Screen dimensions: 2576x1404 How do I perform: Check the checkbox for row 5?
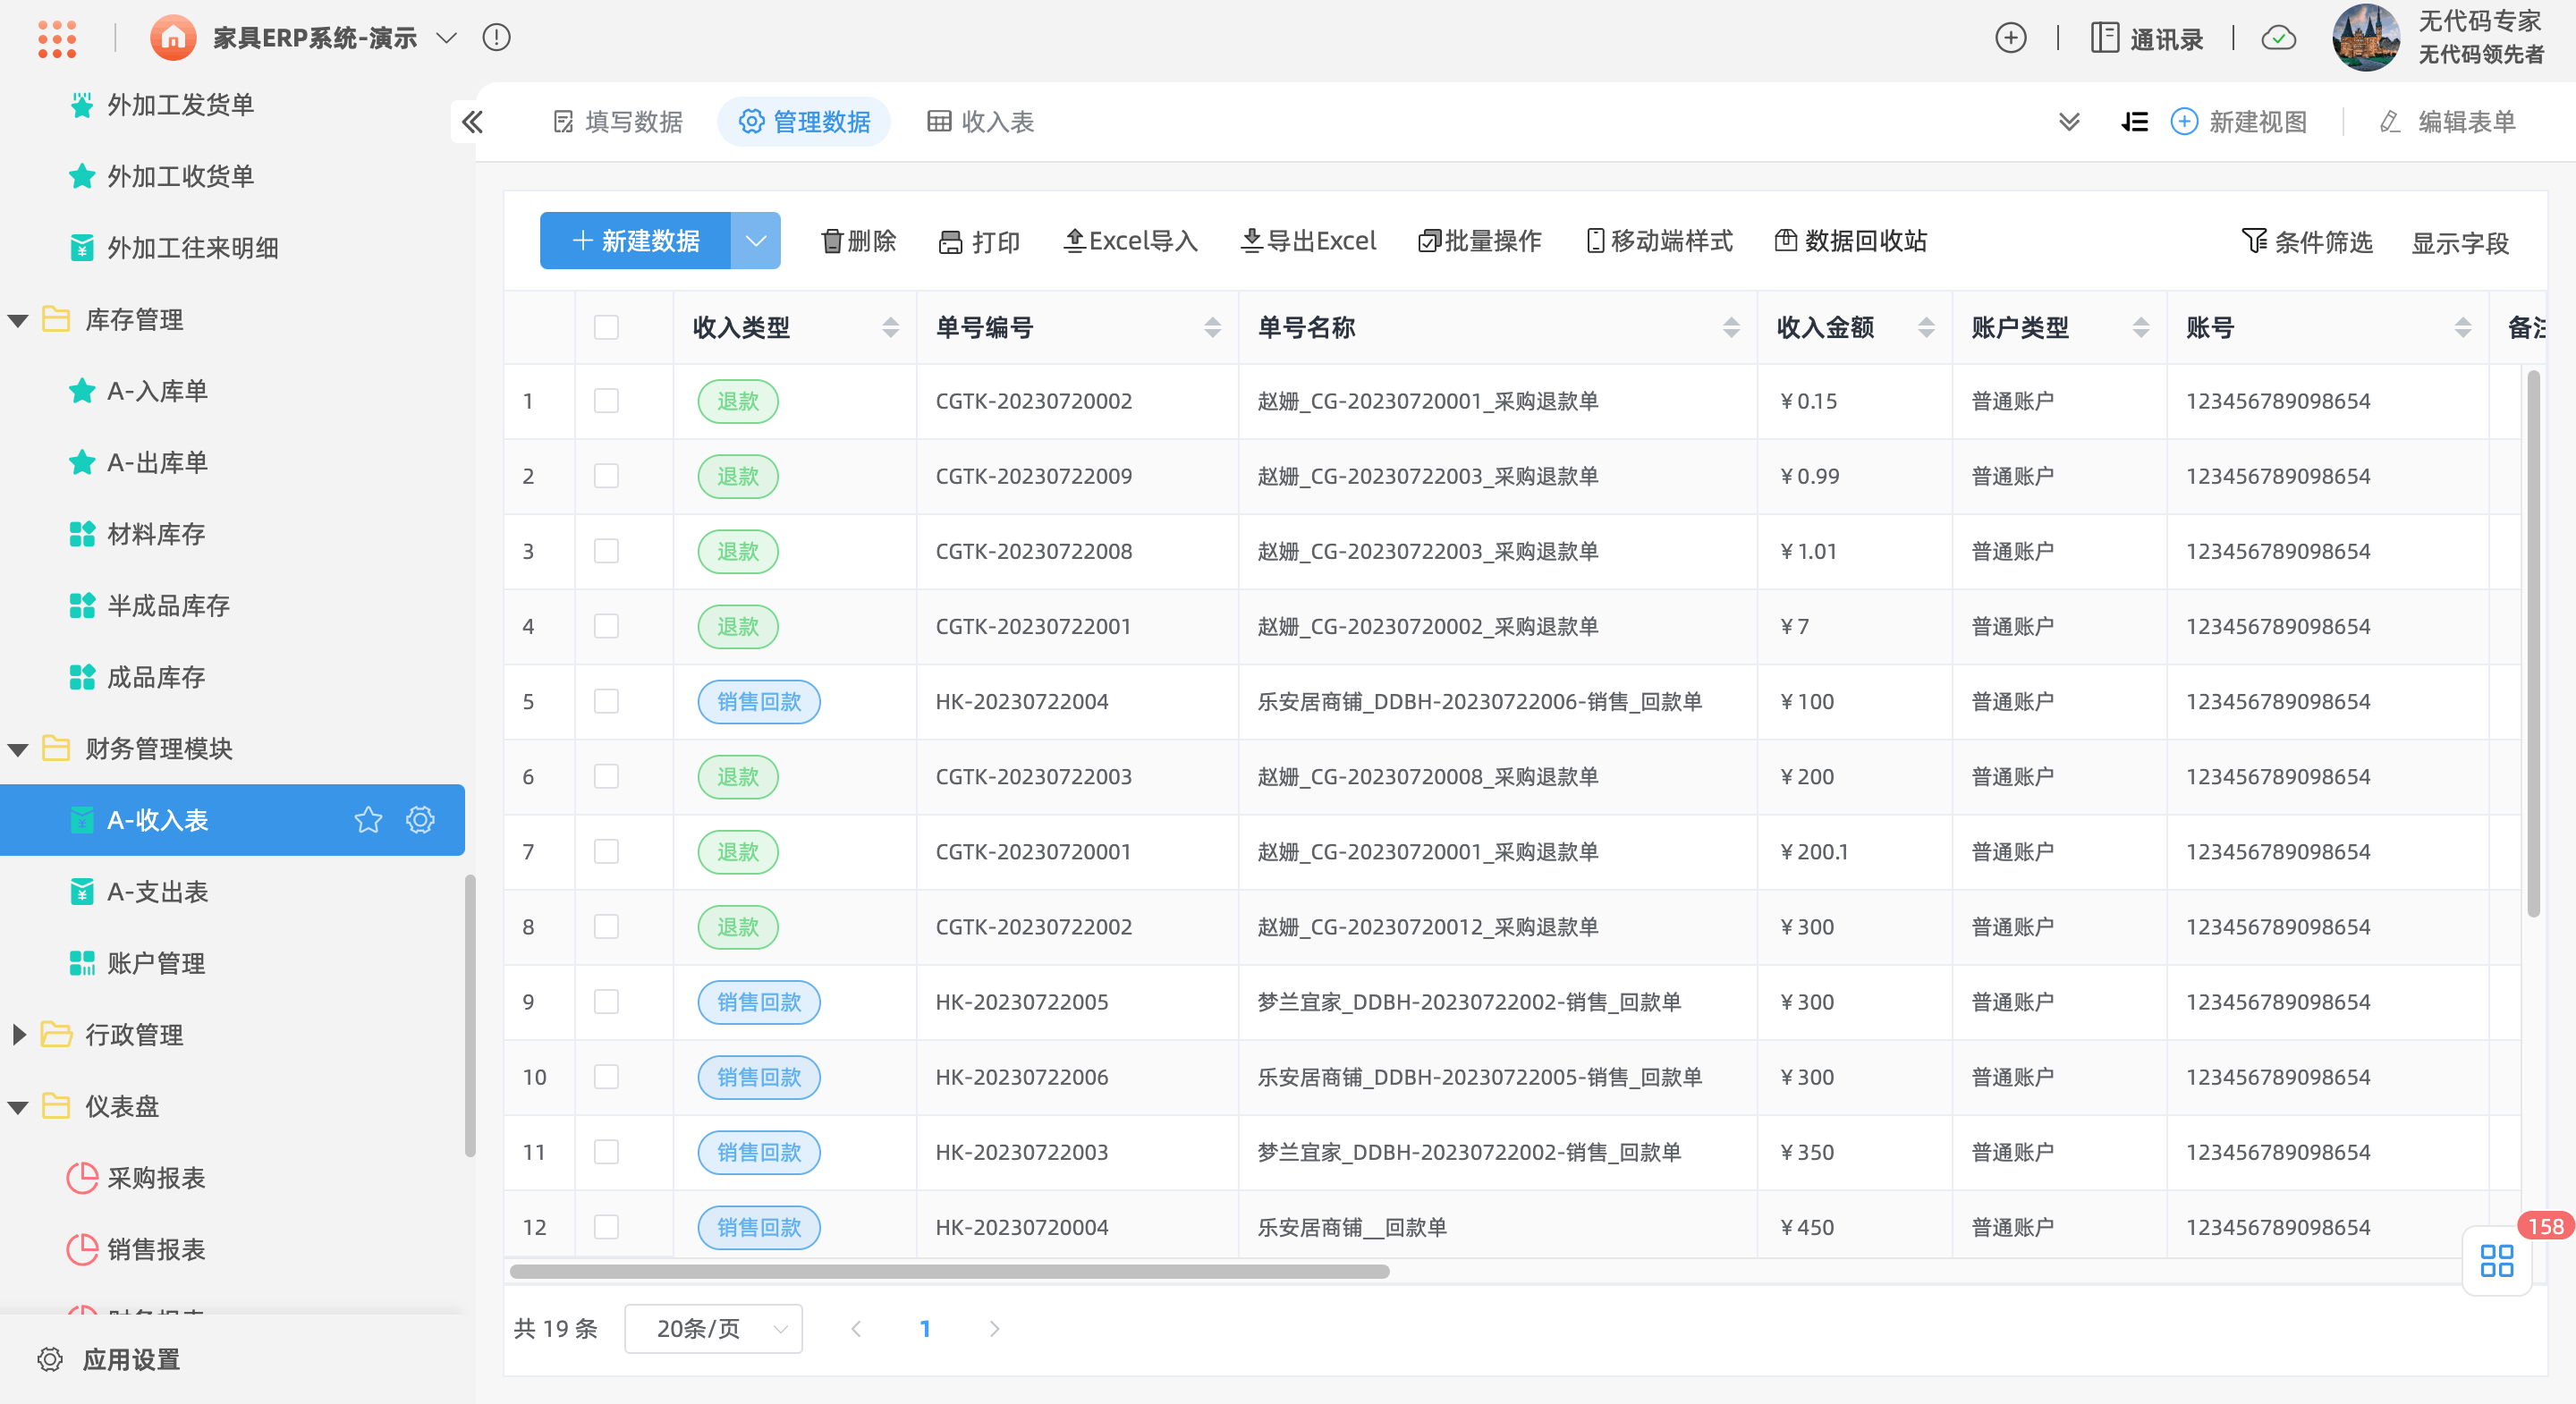tap(606, 701)
